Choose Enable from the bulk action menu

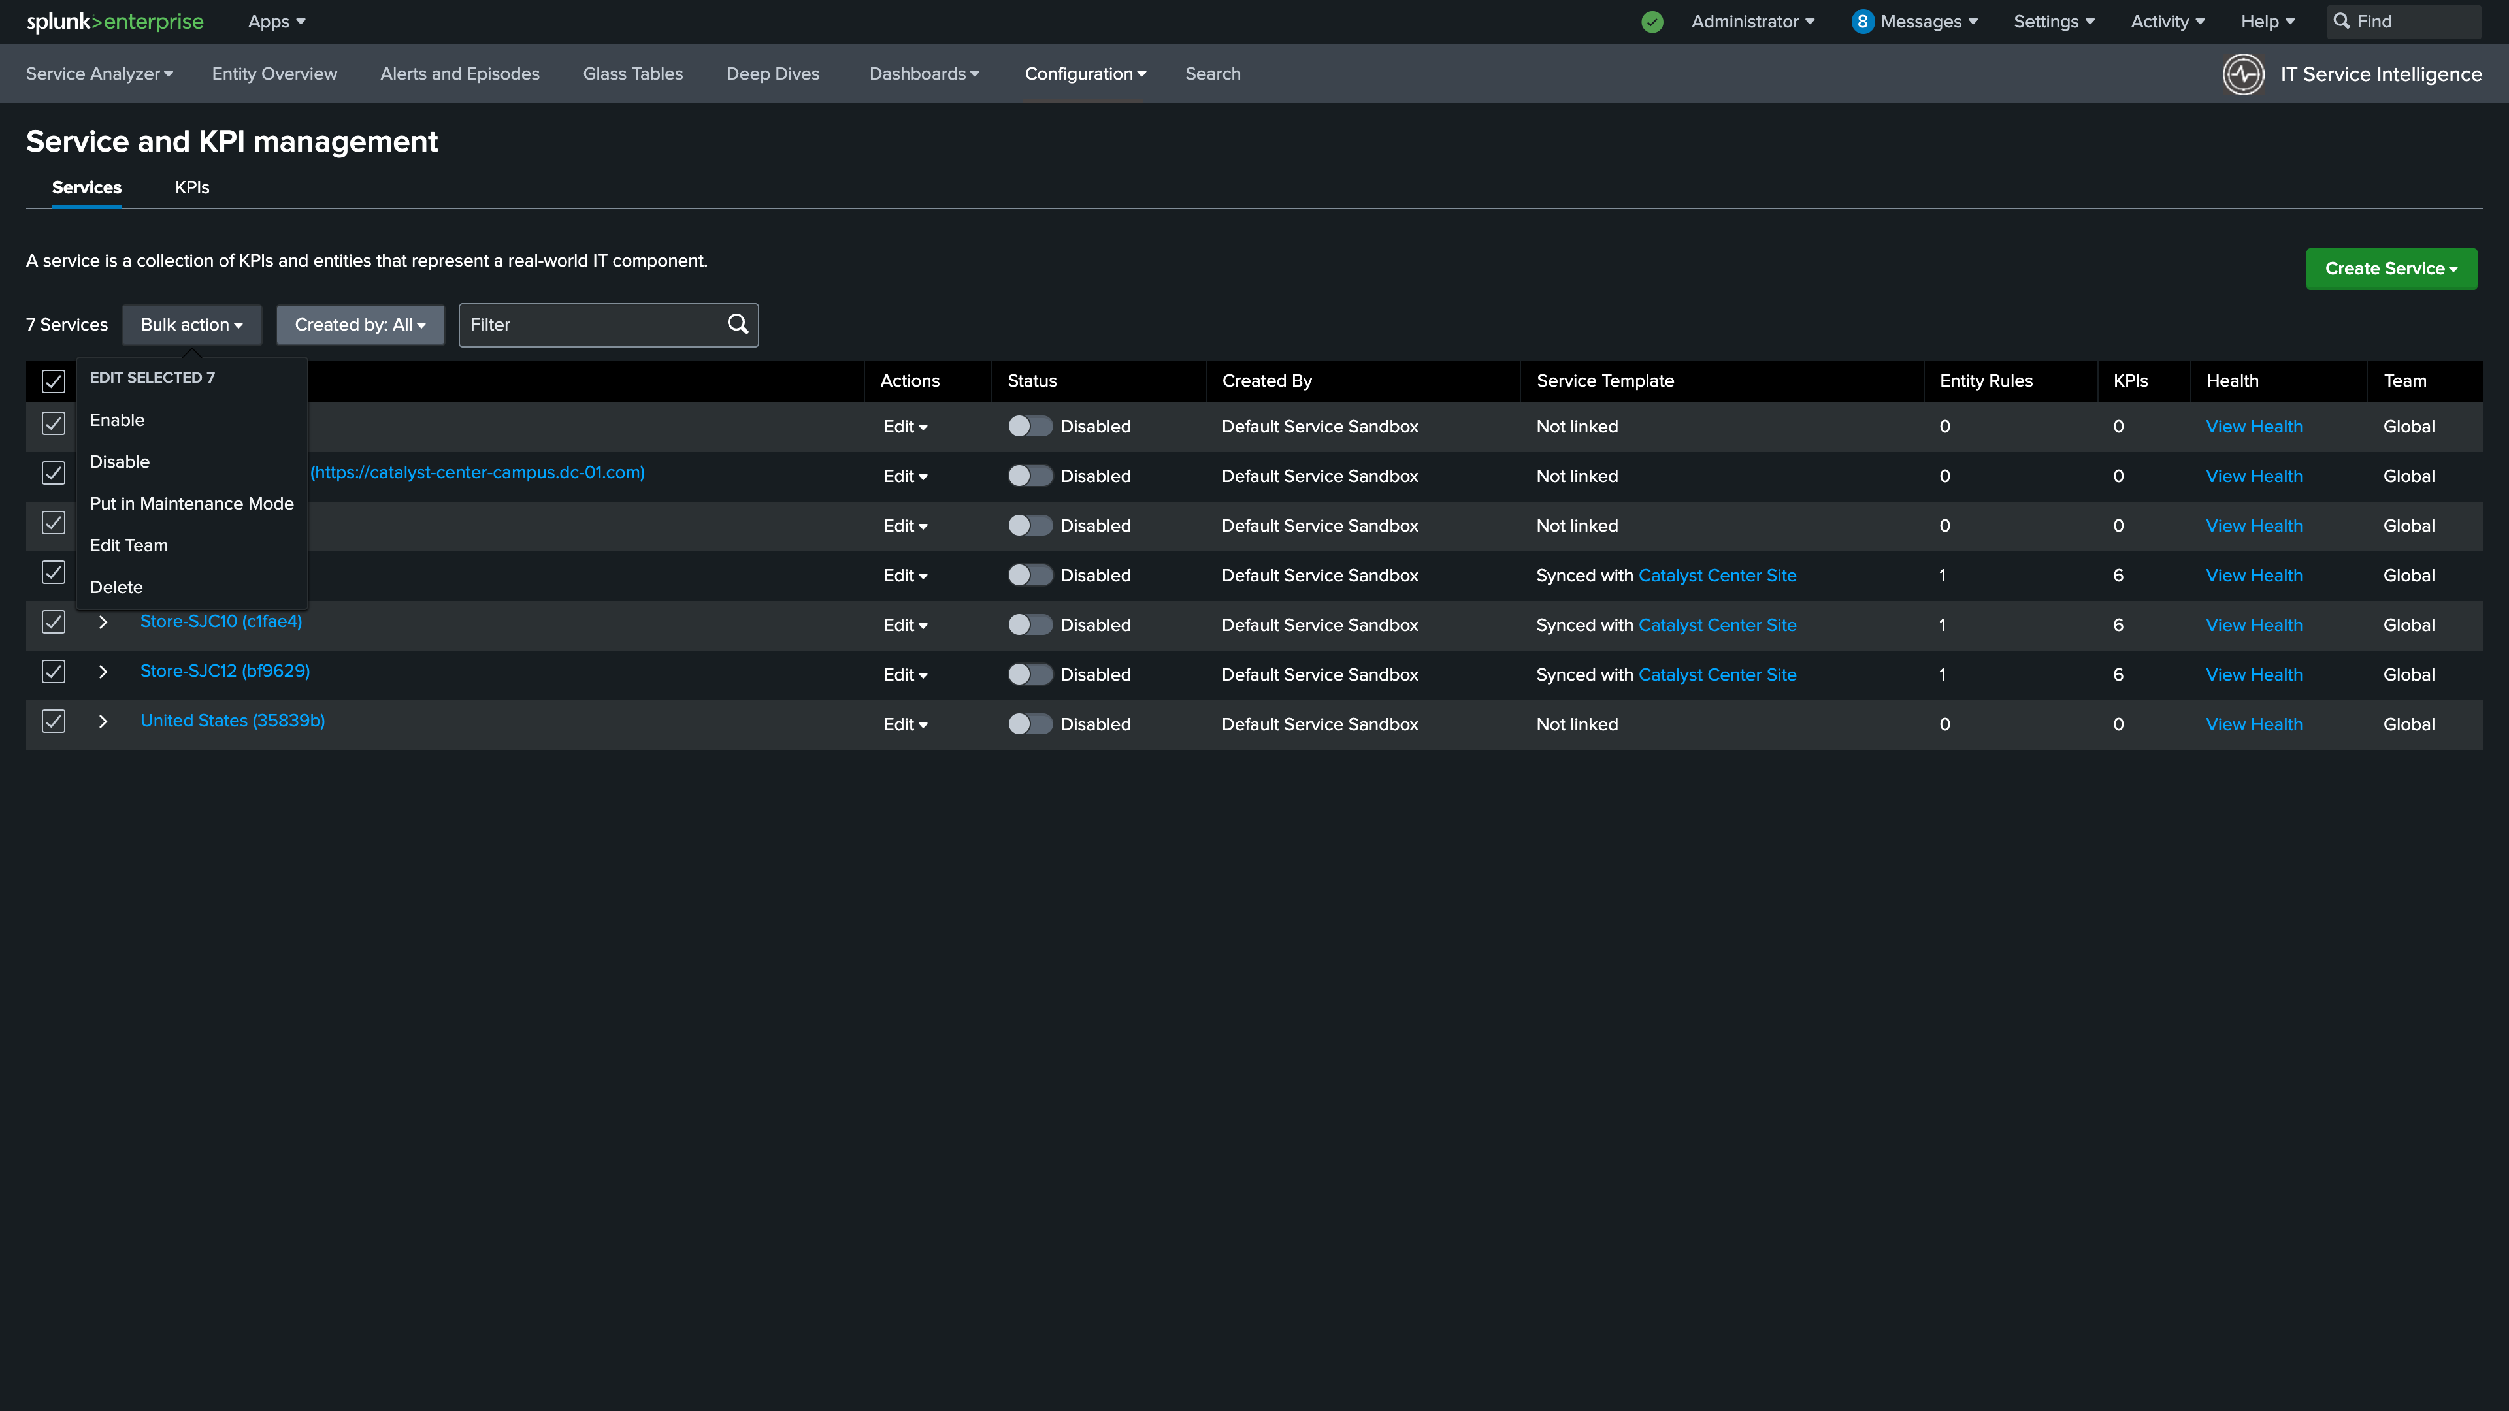click(192, 419)
